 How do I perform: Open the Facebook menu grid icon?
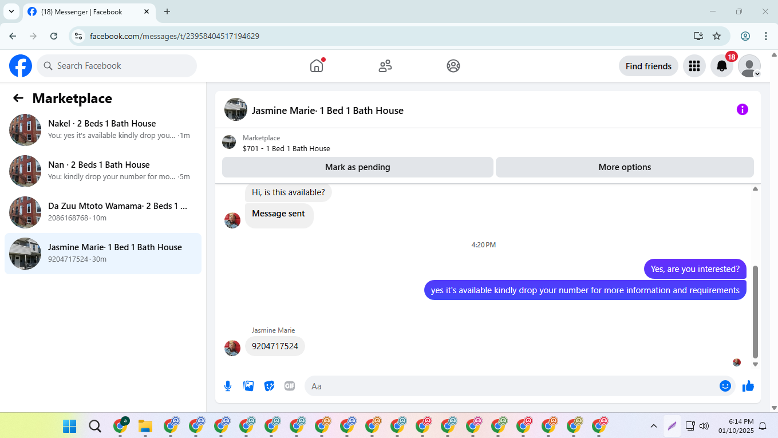click(x=694, y=66)
